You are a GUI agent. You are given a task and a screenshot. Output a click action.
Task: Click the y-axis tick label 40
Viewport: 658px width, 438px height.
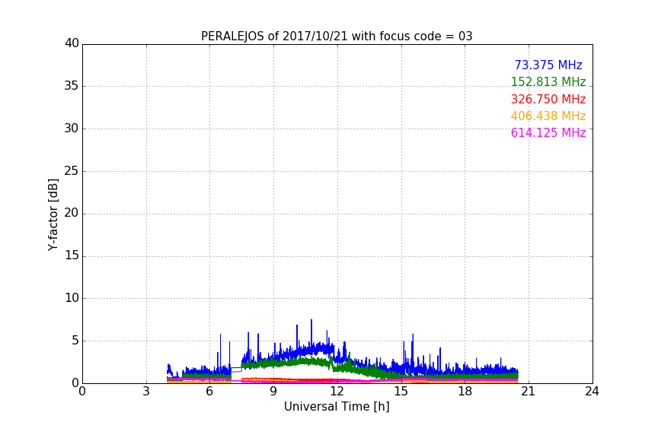[x=72, y=43]
